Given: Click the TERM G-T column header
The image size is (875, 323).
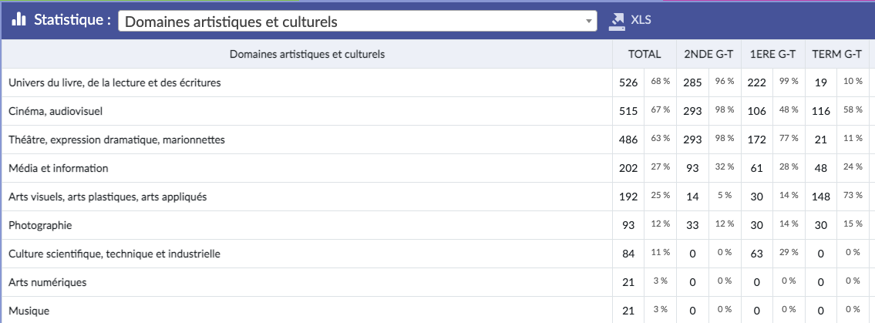Looking at the screenshot, I should 836,54.
